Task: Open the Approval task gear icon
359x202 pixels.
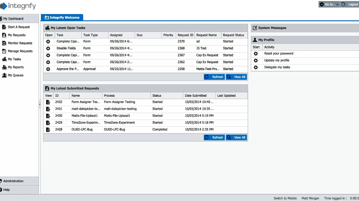Action: pyautogui.click(x=48, y=69)
